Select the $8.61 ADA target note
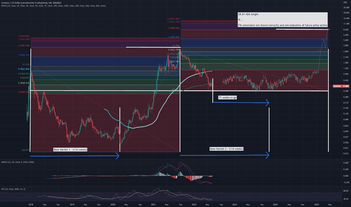The width and height of the screenshot is (351, 207). 283,20
